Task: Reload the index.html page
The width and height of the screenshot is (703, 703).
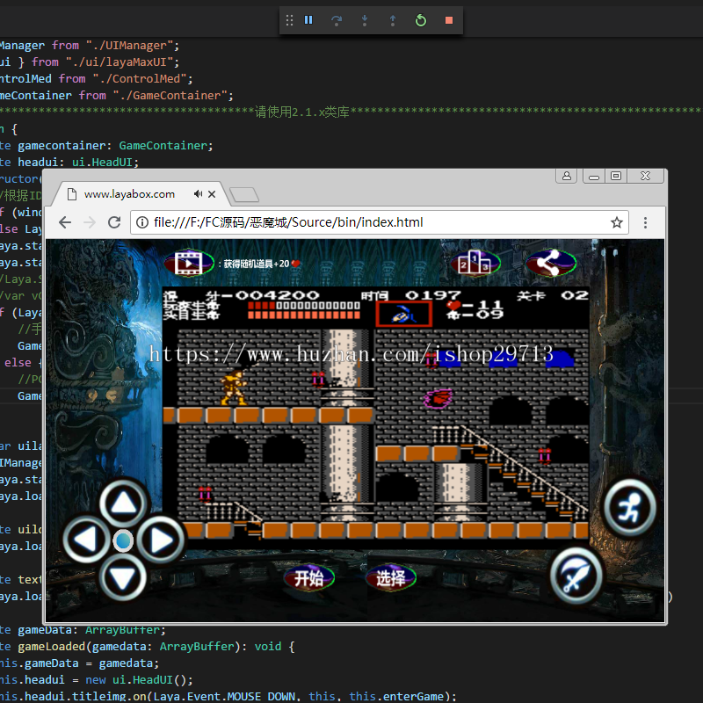Action: [114, 222]
